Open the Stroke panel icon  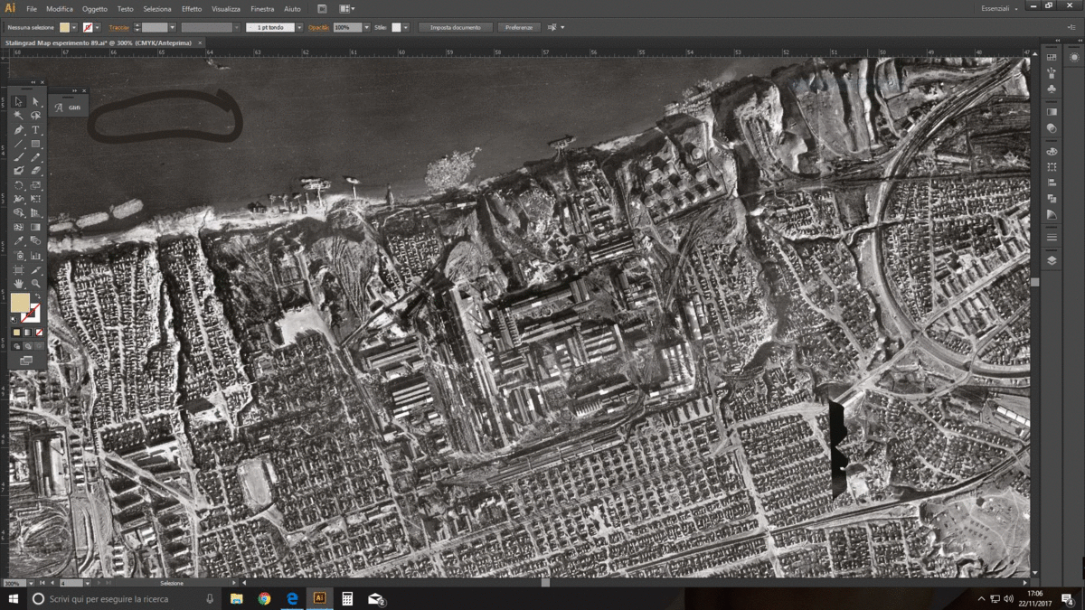[x=1052, y=237]
